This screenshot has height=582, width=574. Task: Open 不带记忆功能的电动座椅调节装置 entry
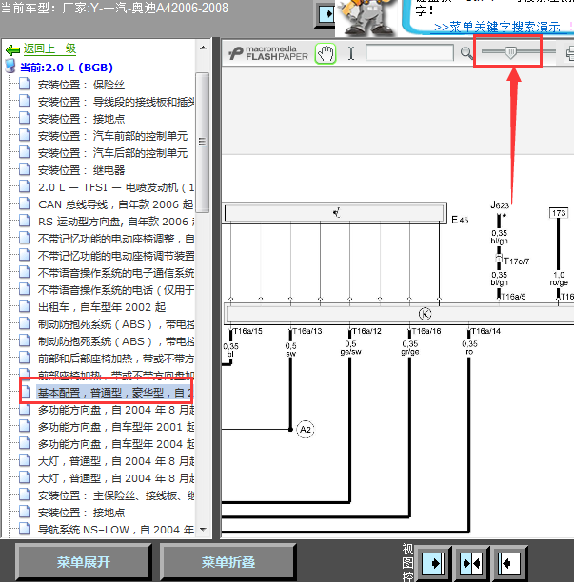[x=116, y=256]
